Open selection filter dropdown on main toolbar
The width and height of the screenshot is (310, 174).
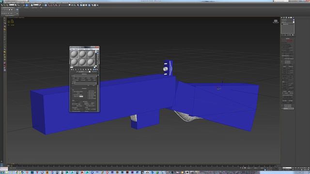point(12,5)
